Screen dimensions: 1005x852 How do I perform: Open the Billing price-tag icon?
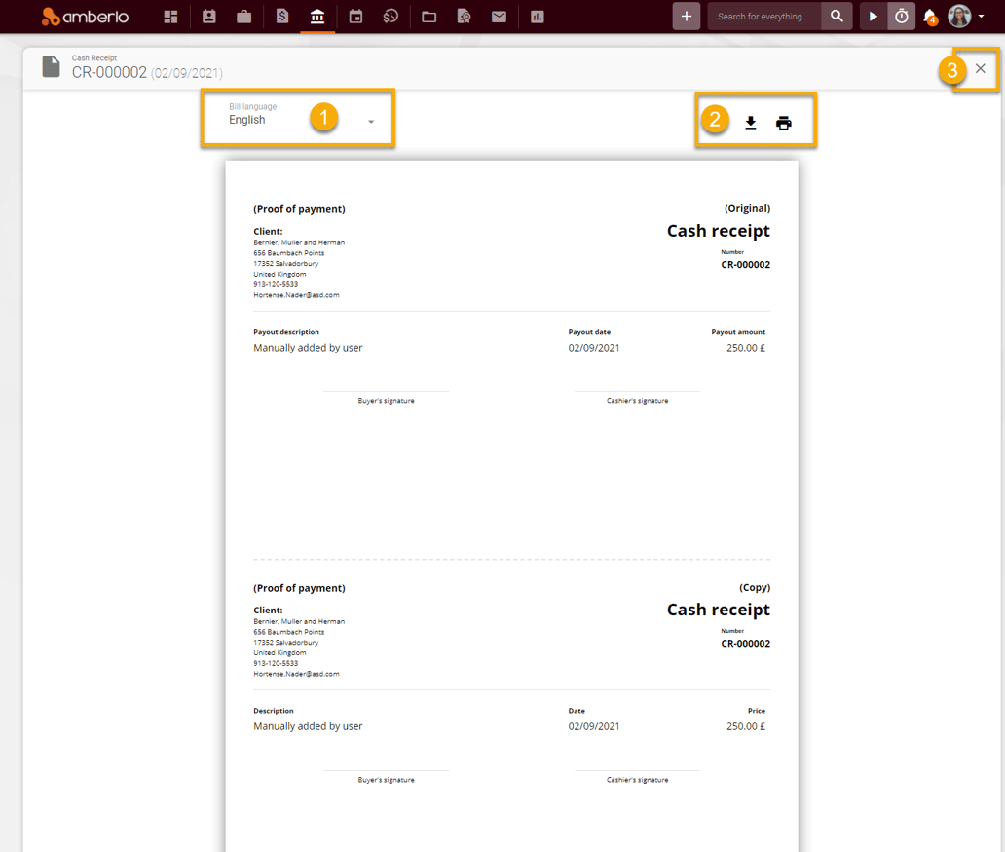click(x=280, y=17)
